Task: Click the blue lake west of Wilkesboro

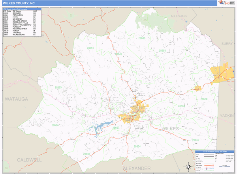Action: tap(101, 126)
